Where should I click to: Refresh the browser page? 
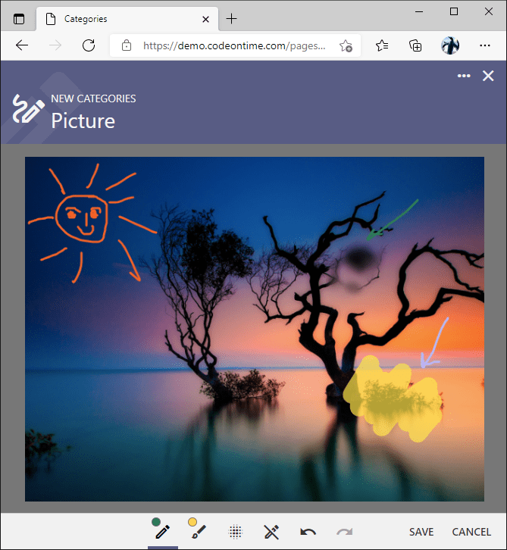click(x=89, y=45)
